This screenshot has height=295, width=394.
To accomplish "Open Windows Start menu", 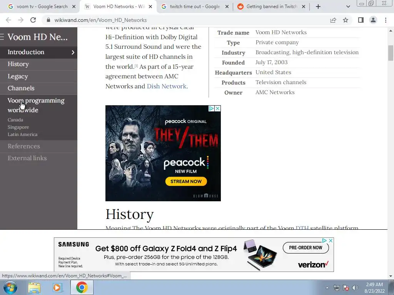I will point(10,287).
